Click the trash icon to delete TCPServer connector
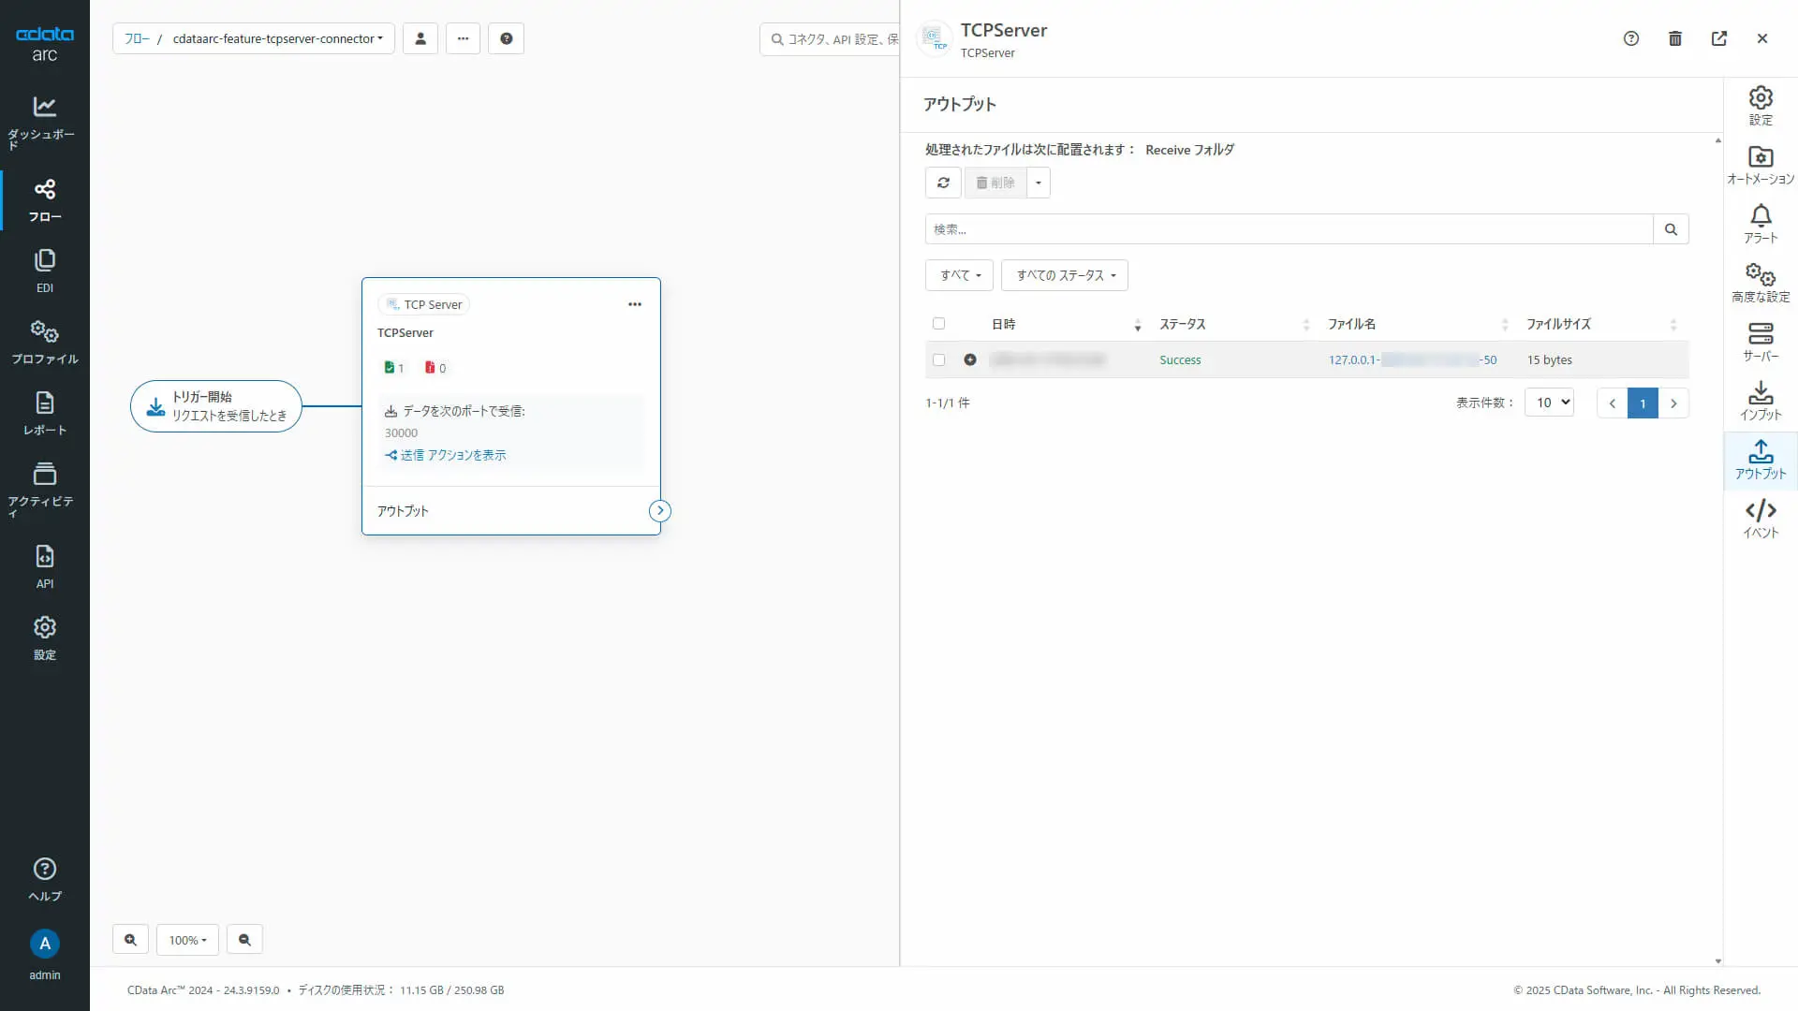 point(1674,38)
